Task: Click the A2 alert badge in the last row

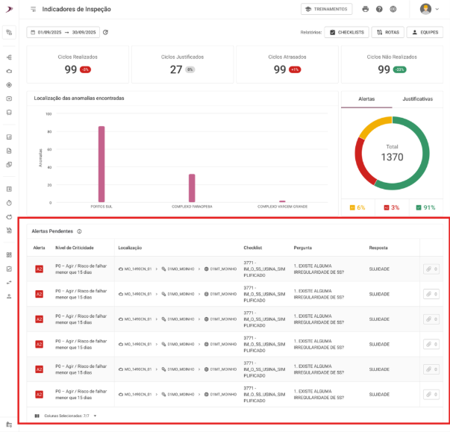Action: tap(39, 394)
